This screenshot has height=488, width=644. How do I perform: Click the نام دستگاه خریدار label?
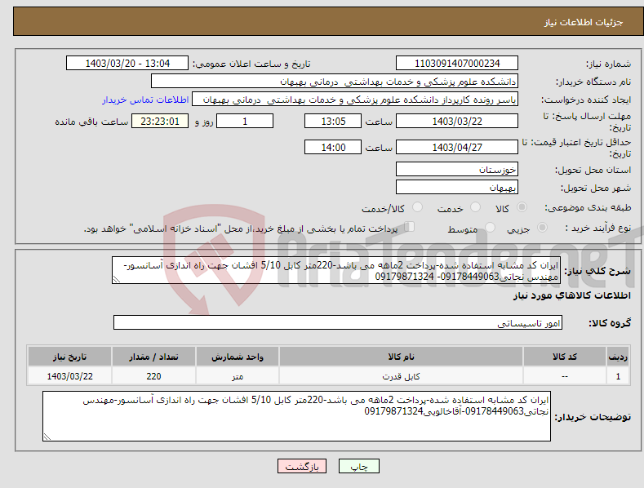pos(593,82)
